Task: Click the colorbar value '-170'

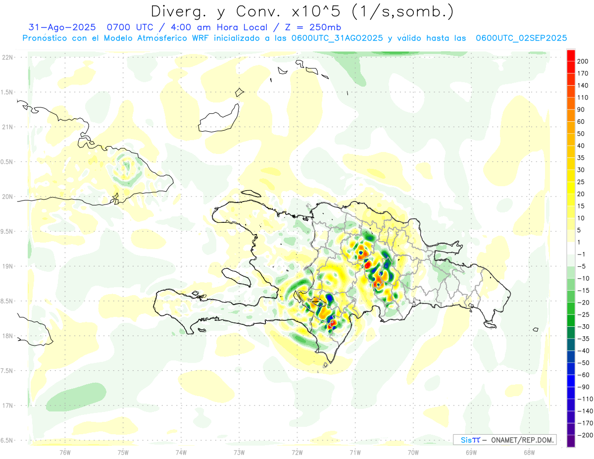Action: 584,423
